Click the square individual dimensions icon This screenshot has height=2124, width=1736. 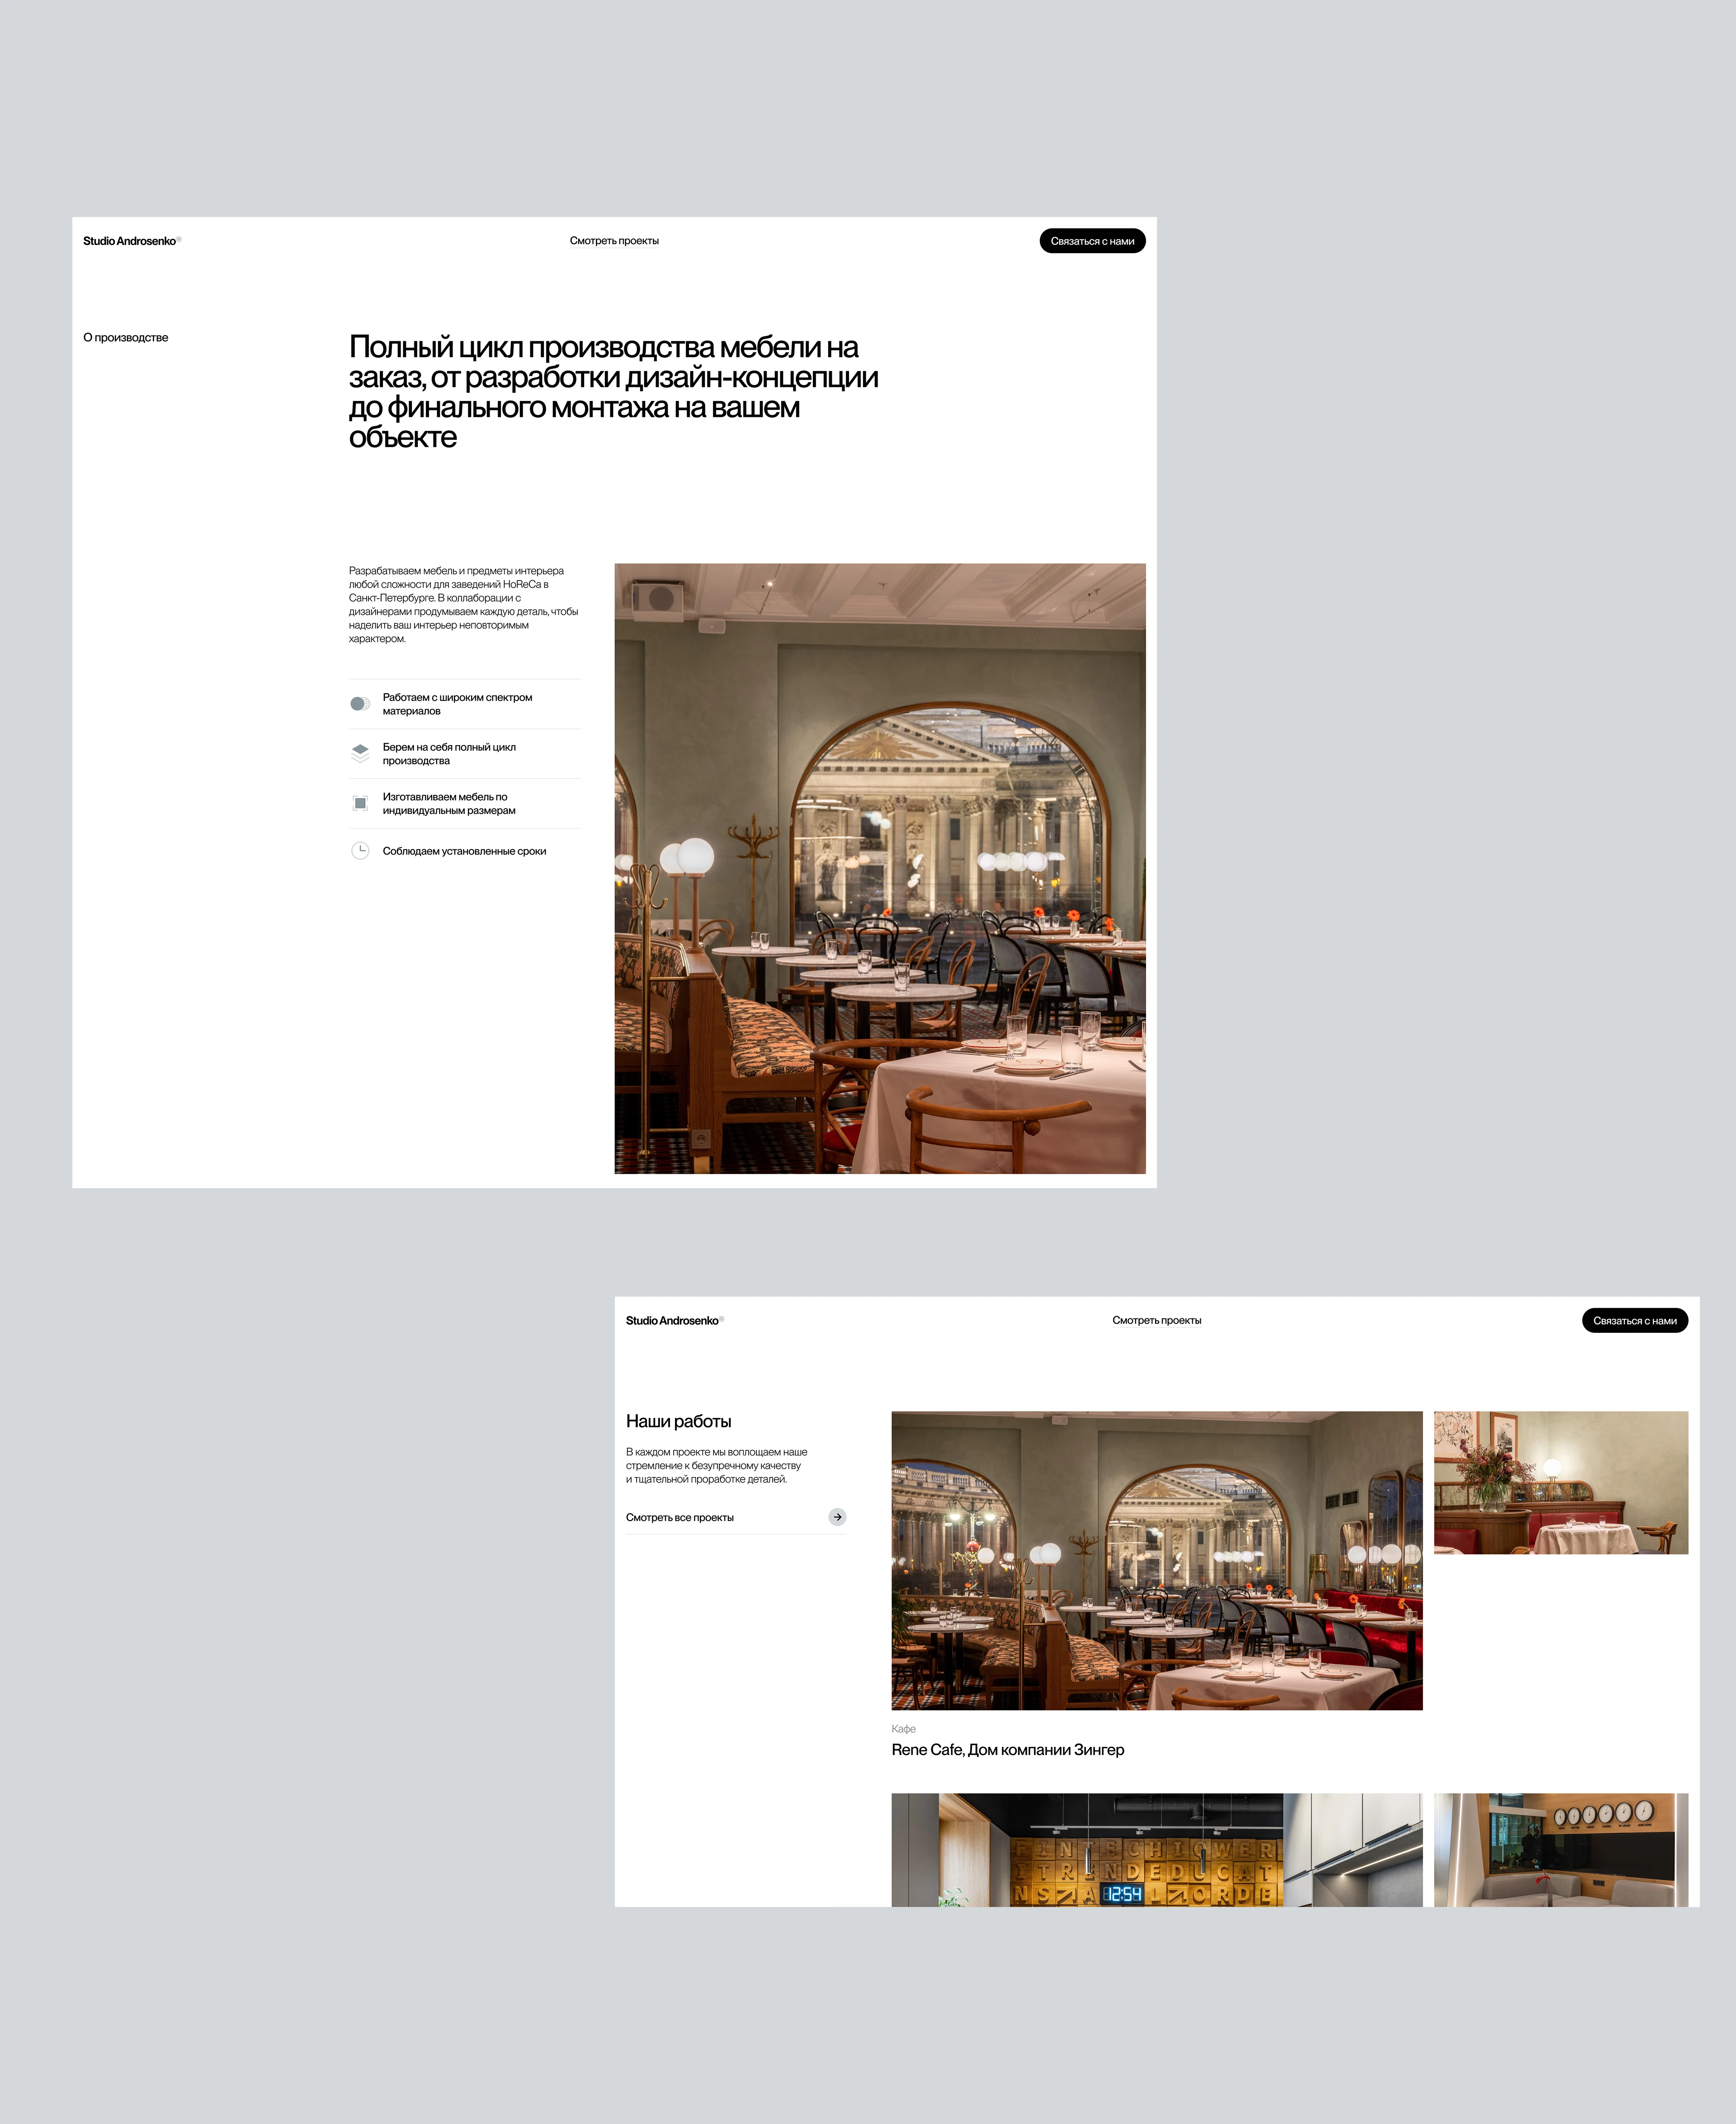click(x=360, y=803)
